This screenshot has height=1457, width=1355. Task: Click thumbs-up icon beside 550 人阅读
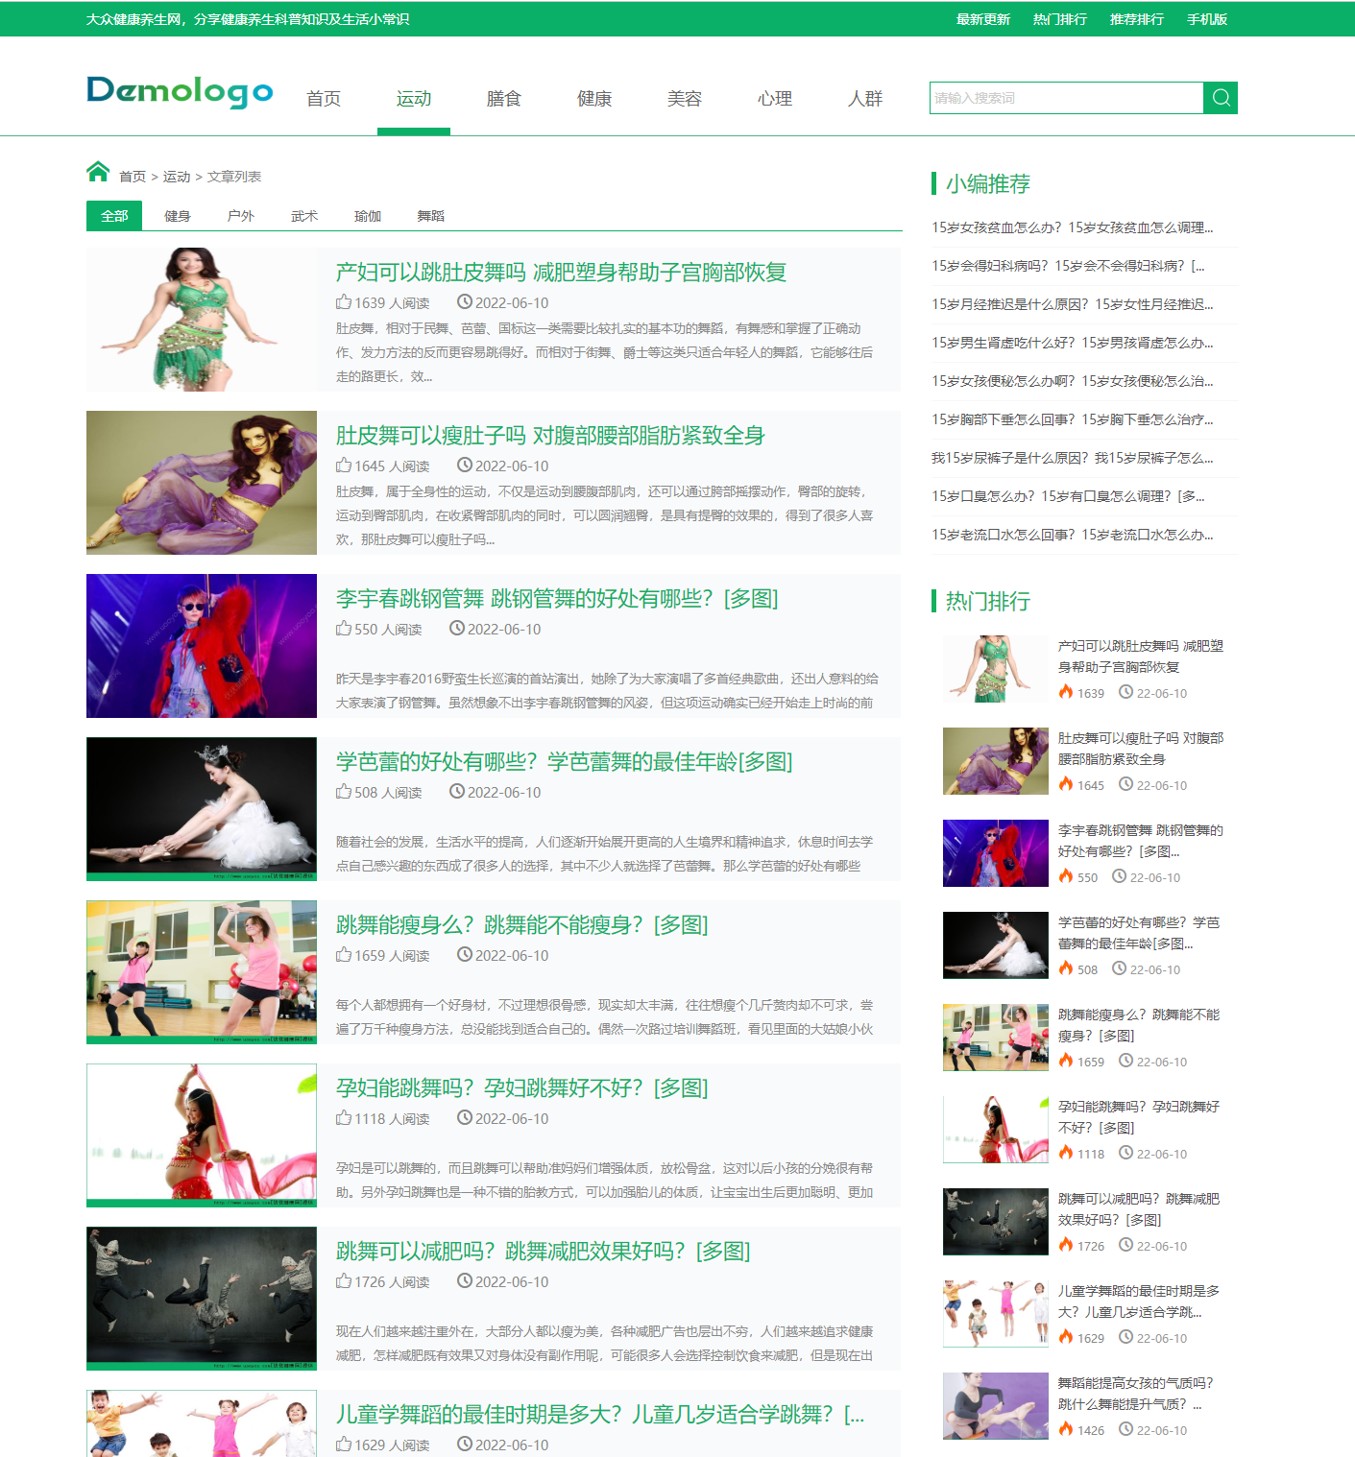point(343,629)
